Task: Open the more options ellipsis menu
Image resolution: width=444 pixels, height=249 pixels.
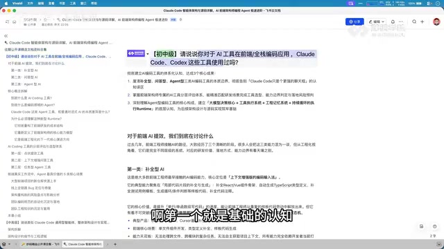Action: coord(401,21)
